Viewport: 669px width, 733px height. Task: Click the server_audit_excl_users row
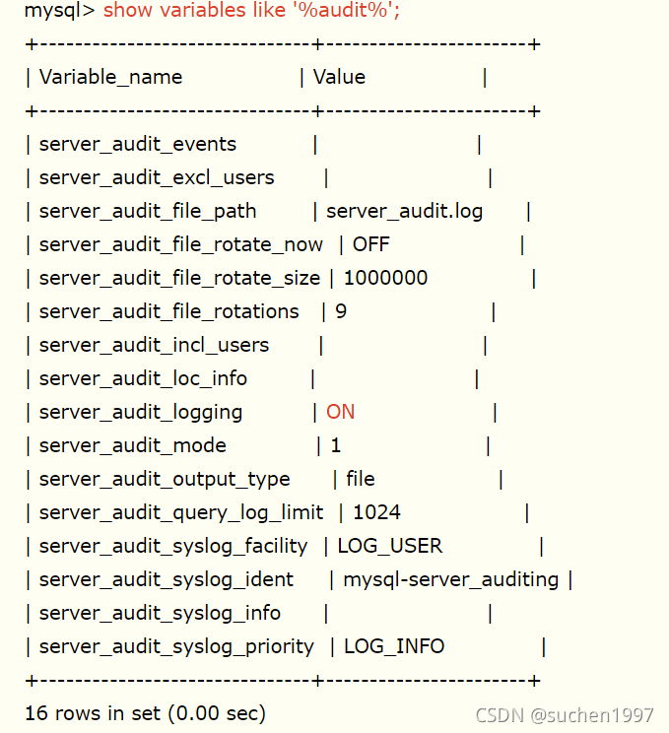click(x=259, y=178)
